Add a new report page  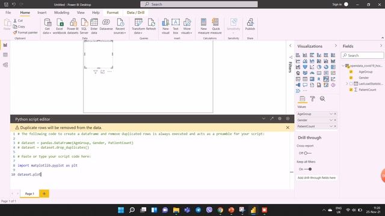(44, 194)
